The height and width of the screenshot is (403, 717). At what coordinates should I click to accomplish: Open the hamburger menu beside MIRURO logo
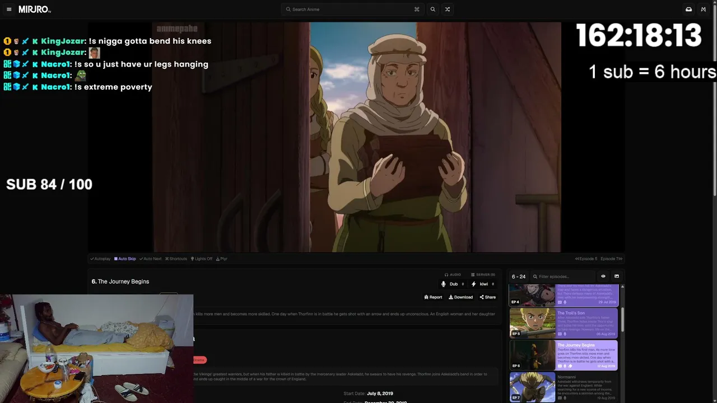tap(9, 10)
